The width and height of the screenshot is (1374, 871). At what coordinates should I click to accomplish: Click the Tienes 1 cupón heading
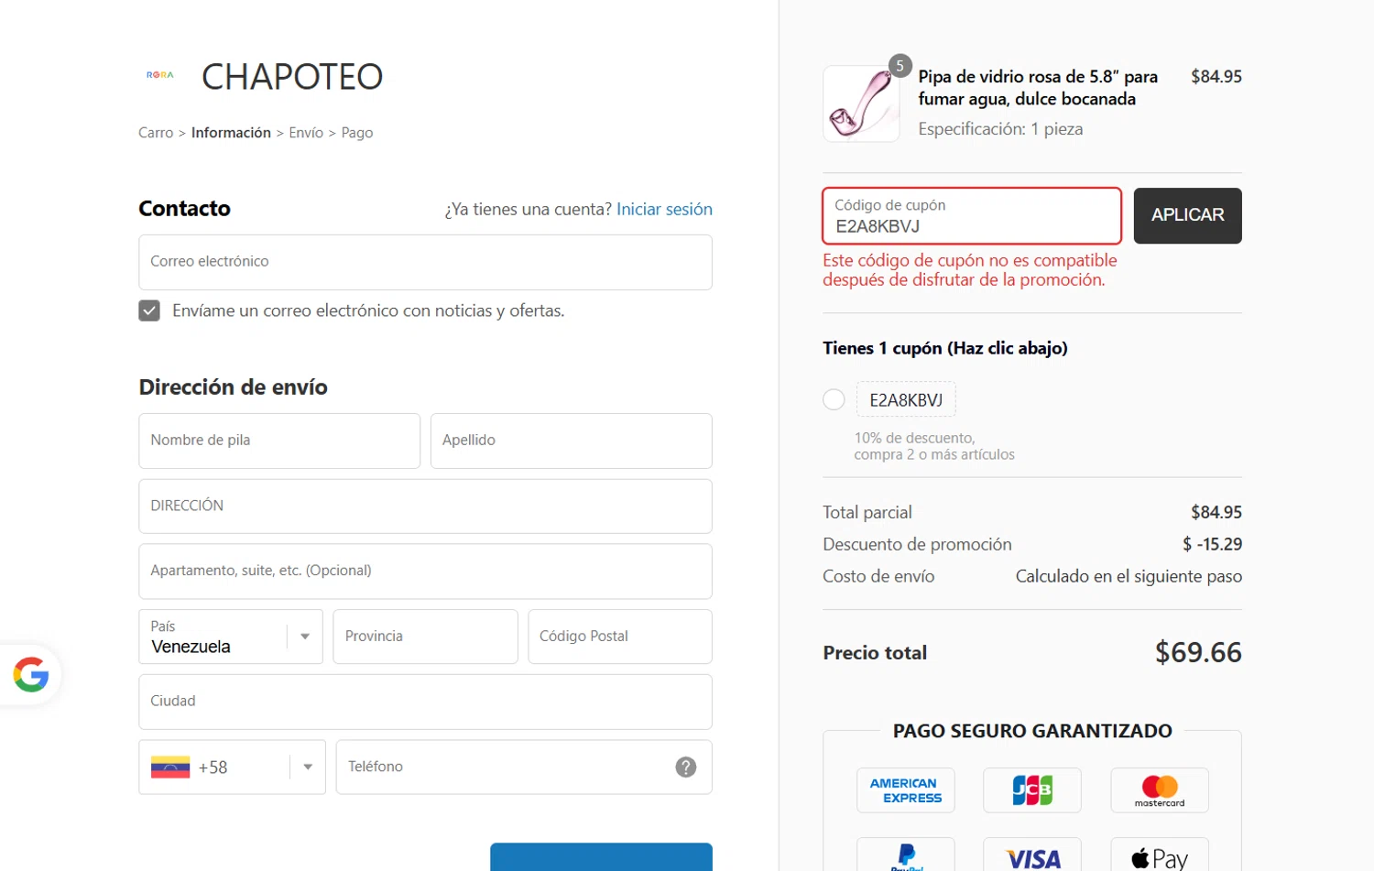click(945, 348)
